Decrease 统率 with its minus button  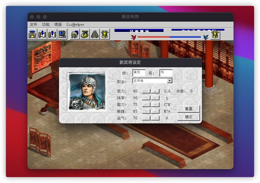tap(155, 98)
